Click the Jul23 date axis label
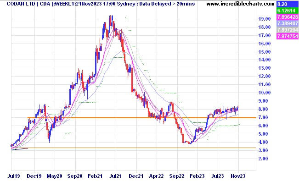This screenshot has width=299, height=181. pos(218,176)
